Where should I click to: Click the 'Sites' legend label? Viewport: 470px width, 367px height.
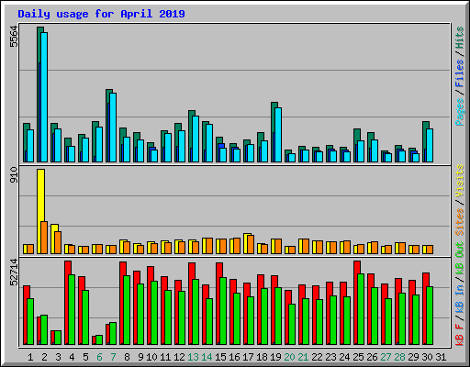tap(460, 222)
